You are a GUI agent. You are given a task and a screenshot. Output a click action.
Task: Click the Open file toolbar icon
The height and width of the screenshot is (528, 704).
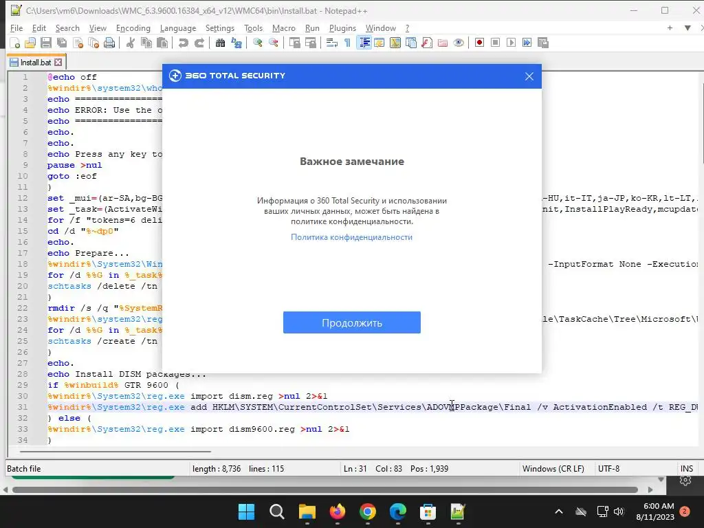(30, 43)
